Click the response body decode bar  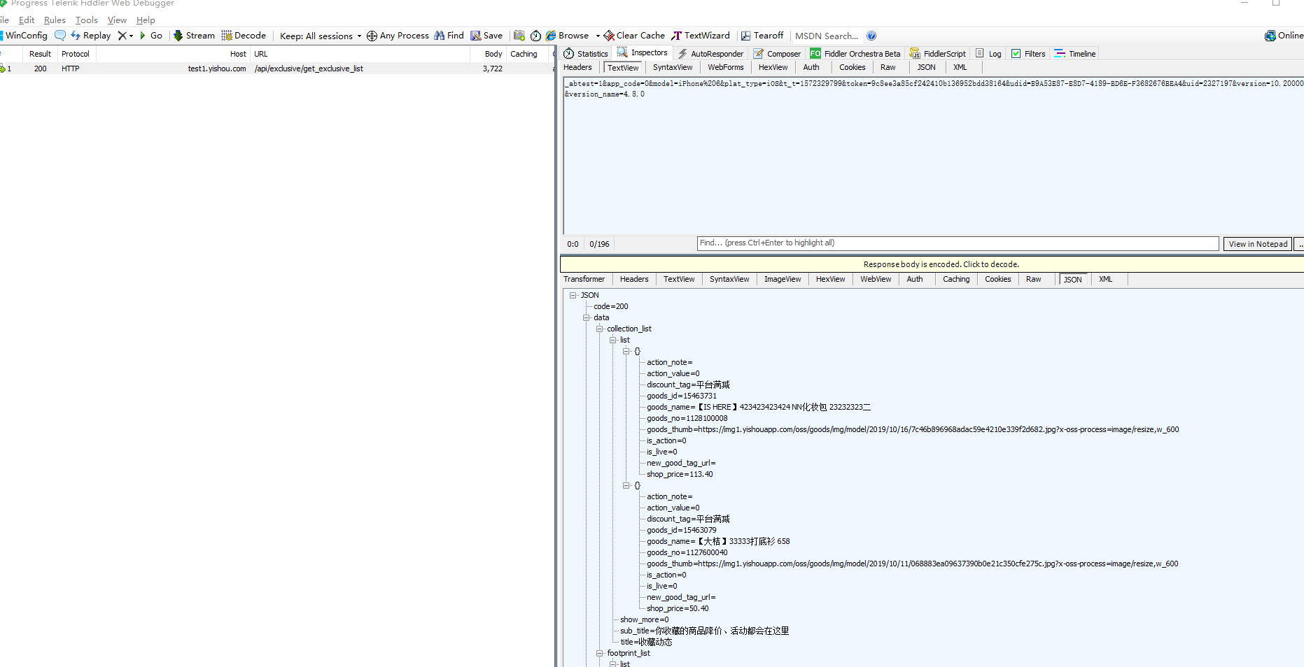point(932,264)
